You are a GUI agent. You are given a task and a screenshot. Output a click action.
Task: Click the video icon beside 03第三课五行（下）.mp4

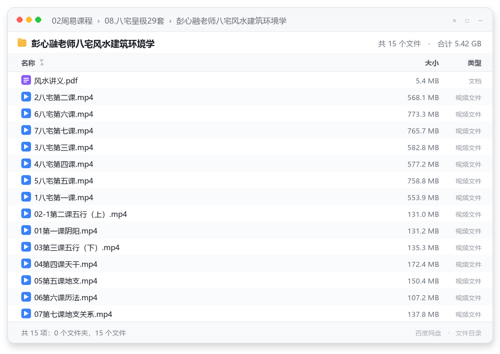point(26,247)
